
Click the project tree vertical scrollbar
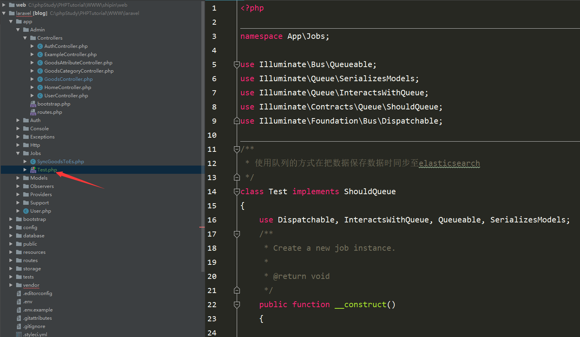pos(203,136)
